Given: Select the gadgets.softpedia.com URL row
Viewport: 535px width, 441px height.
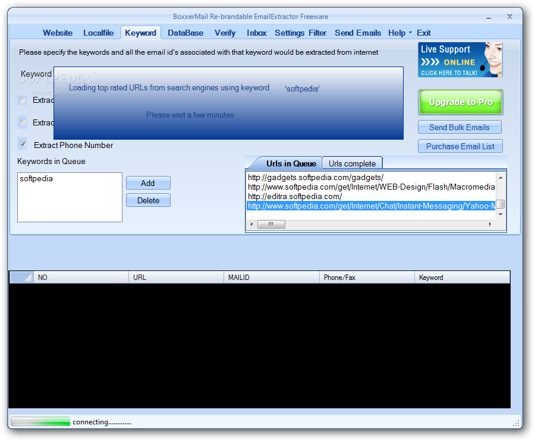Looking at the screenshot, I should [x=371, y=177].
